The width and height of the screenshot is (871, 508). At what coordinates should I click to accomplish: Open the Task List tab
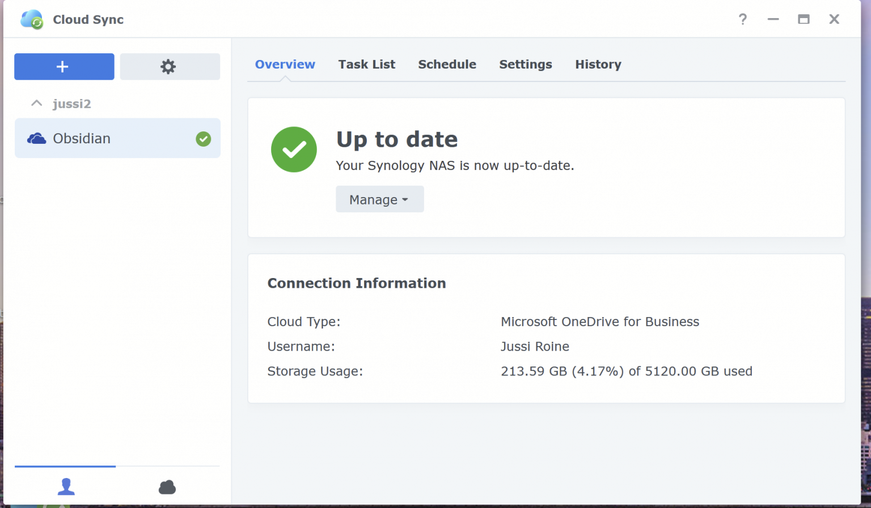point(367,64)
